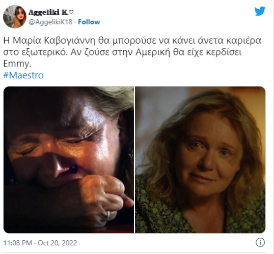Open the tweet info icon

[x=260, y=242]
